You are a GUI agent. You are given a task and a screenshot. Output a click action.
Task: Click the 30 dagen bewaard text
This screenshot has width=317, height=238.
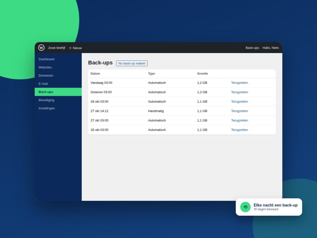point(266,209)
